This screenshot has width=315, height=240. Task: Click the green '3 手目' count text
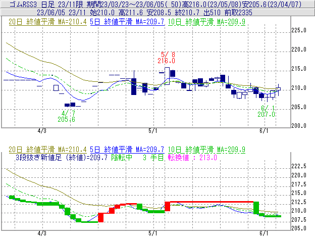[x=153, y=157]
